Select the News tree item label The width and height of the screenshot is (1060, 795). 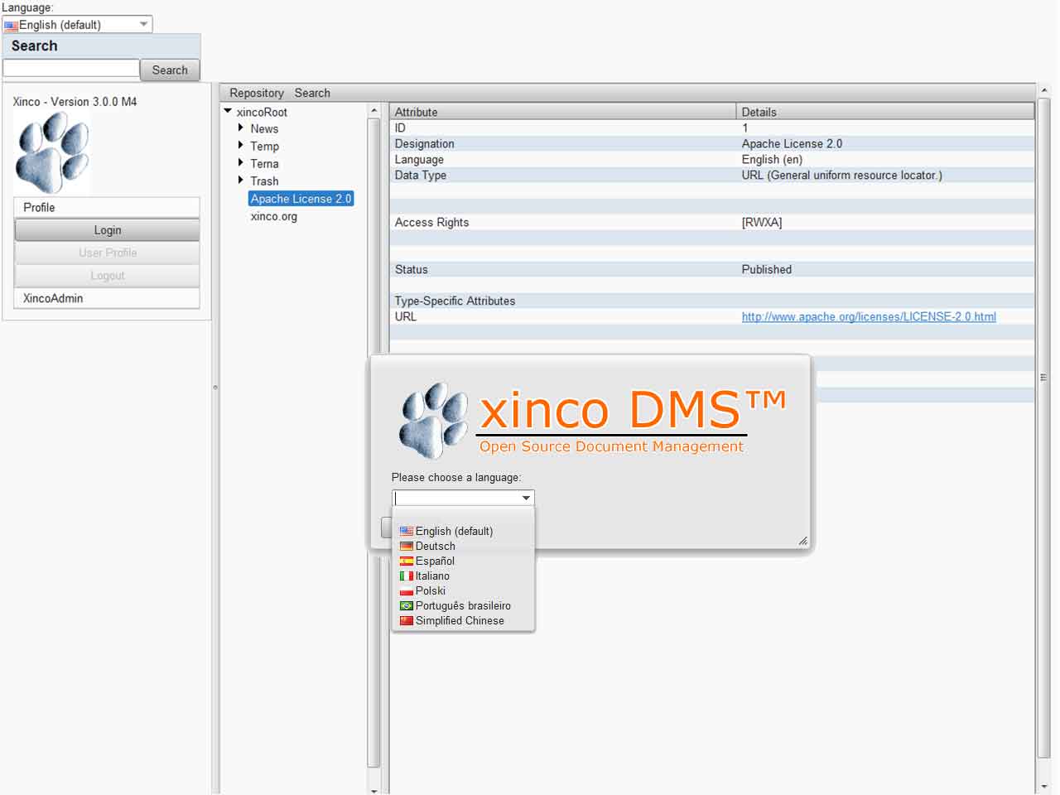pyautogui.click(x=264, y=128)
